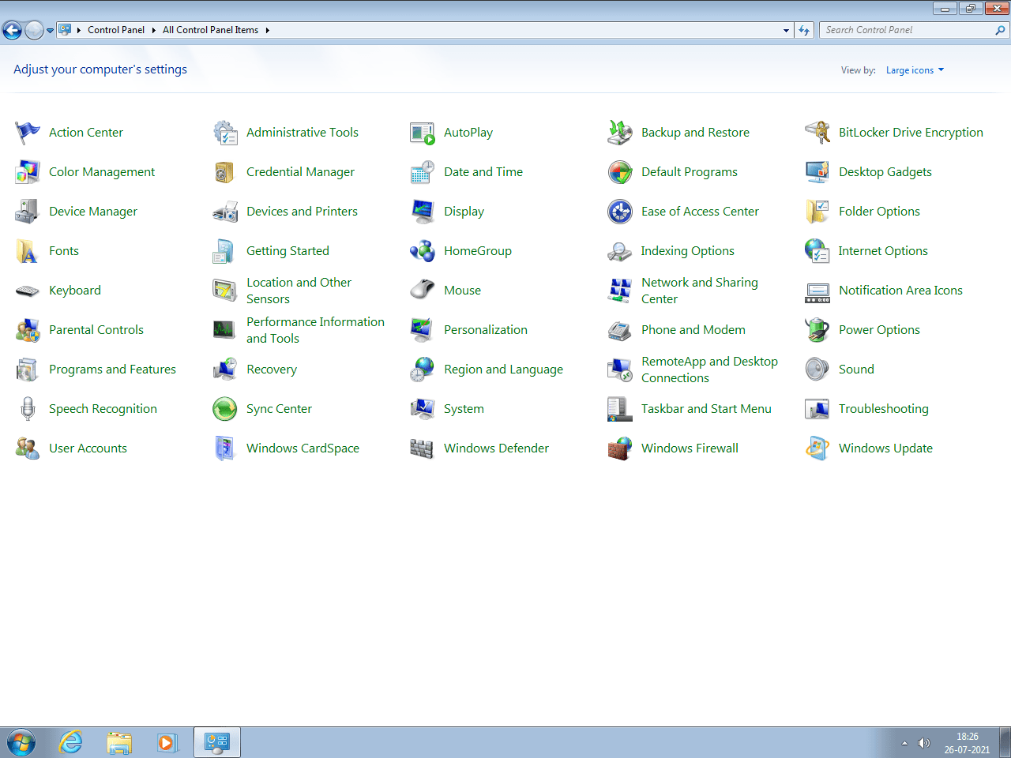Open the Parental Controls link

tap(96, 330)
